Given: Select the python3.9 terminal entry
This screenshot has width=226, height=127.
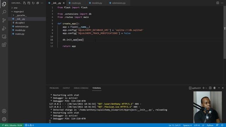Looking at the screenshot, I should (x=195, y=88).
